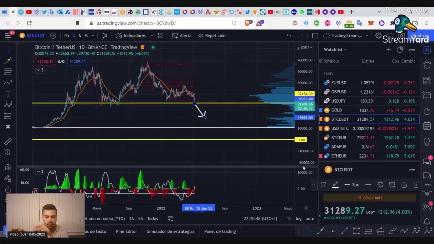Delete drawing with trash icon
Image resolution: width=434 pixels, height=244 pixels.
(416, 185)
